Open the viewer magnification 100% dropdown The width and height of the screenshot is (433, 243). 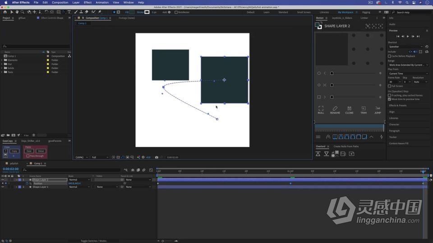click(82, 157)
